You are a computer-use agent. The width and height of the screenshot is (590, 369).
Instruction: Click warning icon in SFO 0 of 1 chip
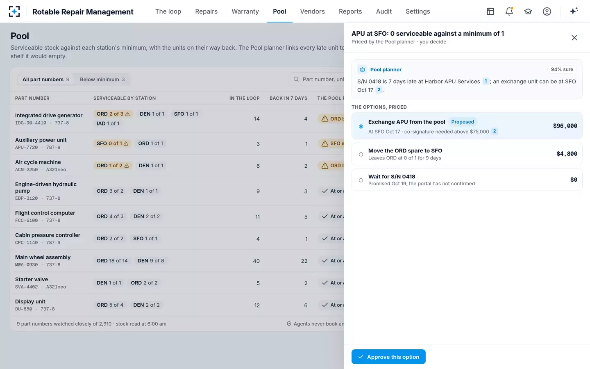click(x=126, y=143)
